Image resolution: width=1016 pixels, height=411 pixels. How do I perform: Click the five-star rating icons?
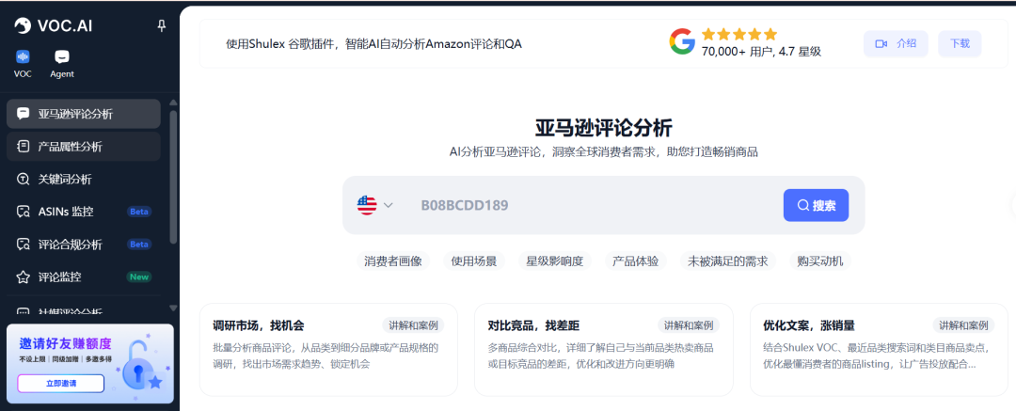(x=739, y=34)
